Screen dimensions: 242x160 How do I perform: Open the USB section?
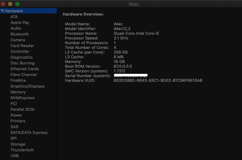click(x=14, y=156)
